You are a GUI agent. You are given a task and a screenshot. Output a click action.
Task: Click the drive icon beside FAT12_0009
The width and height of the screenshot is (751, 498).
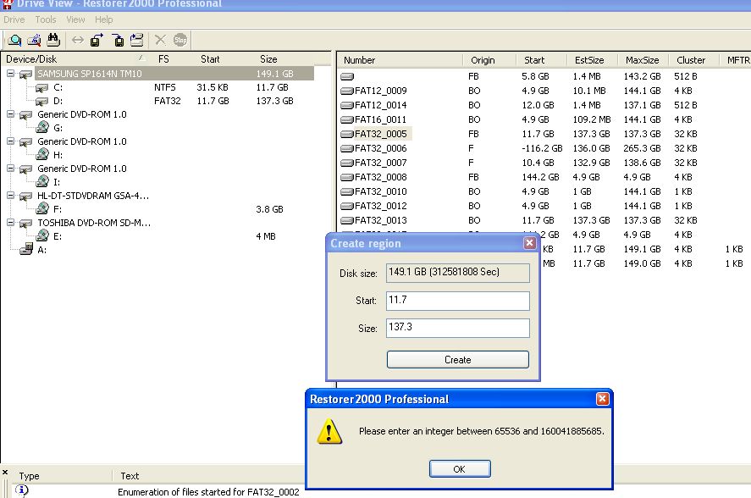point(347,91)
